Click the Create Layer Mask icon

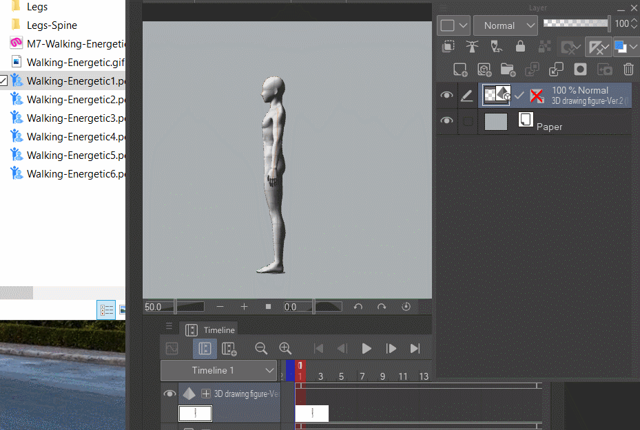581,69
